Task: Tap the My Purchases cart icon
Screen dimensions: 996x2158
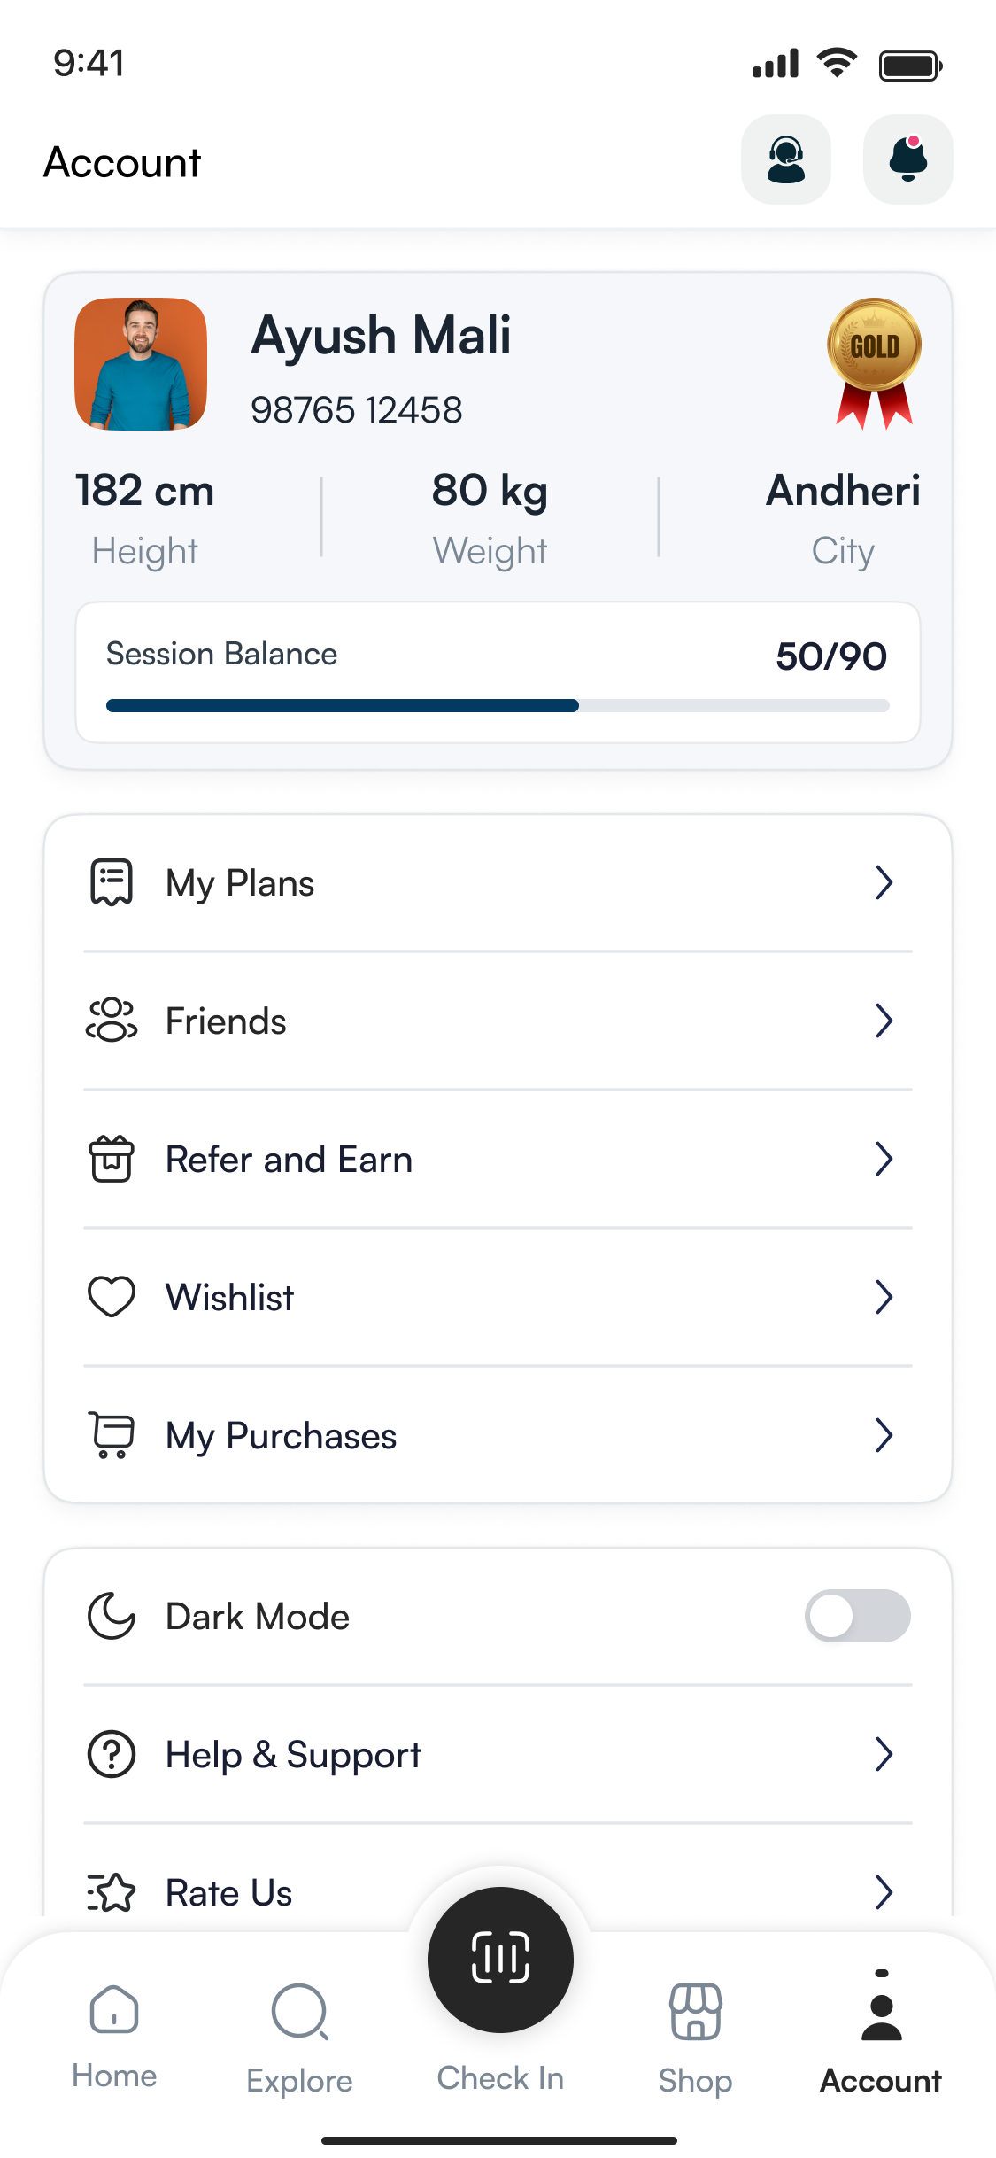Action: (x=112, y=1435)
